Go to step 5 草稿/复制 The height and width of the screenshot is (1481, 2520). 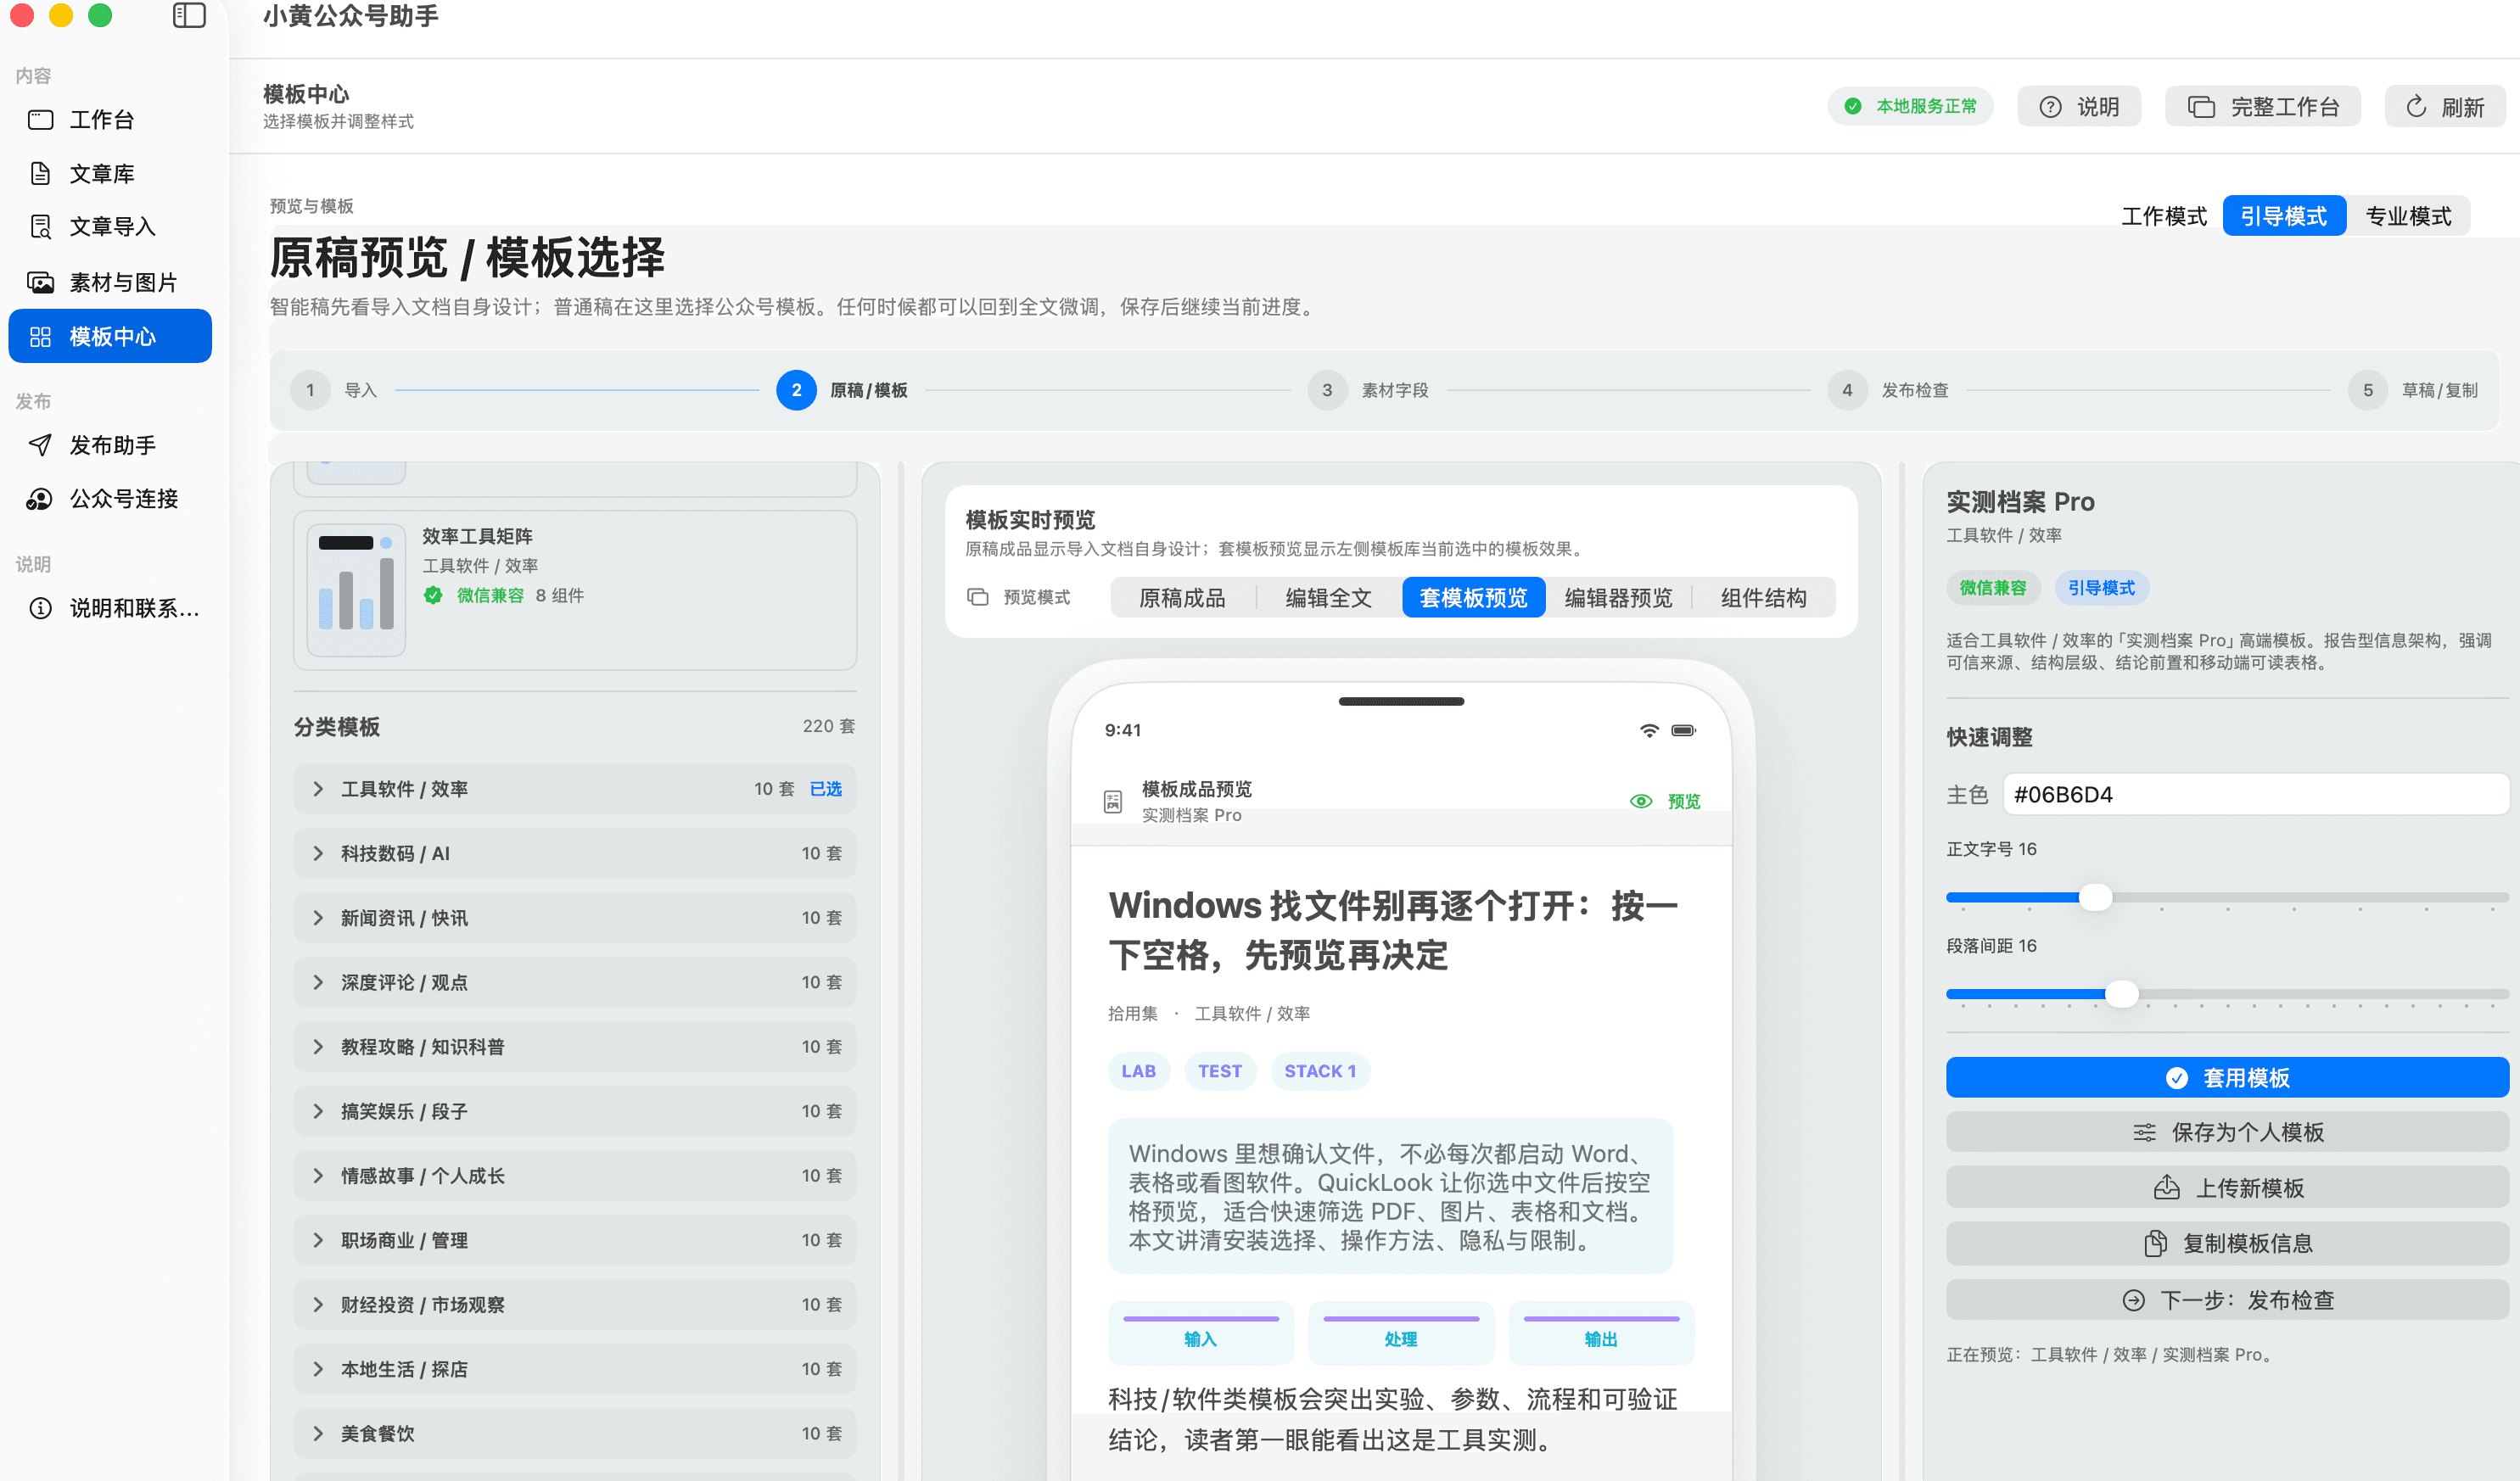coord(2413,390)
